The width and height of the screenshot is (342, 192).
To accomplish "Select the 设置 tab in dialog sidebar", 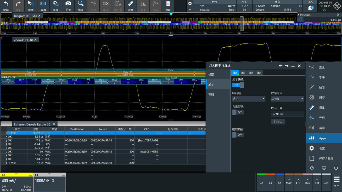I will coord(211,75).
